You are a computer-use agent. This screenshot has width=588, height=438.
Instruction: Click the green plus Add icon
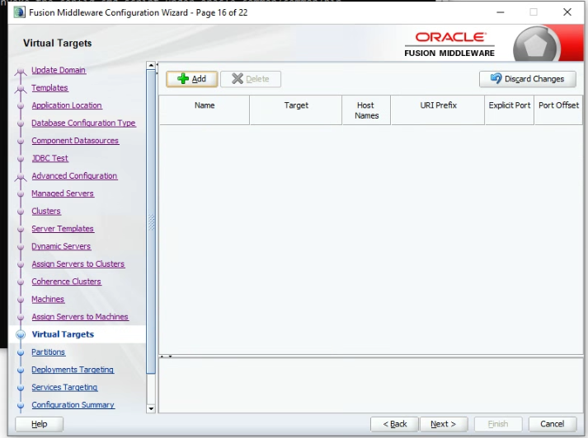coord(183,78)
